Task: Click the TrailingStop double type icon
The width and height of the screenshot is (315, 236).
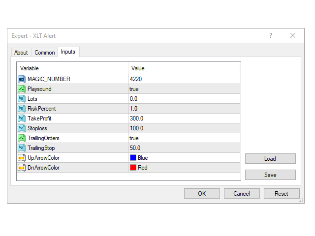Action: (x=22, y=148)
